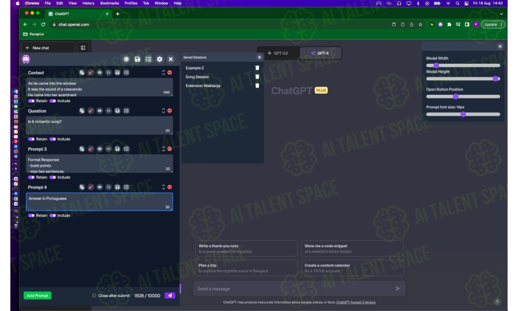Screen dimensions: 518x311
Task: Toggle visibility eye icon for Prompt 3
Action: pyautogui.click(x=99, y=149)
